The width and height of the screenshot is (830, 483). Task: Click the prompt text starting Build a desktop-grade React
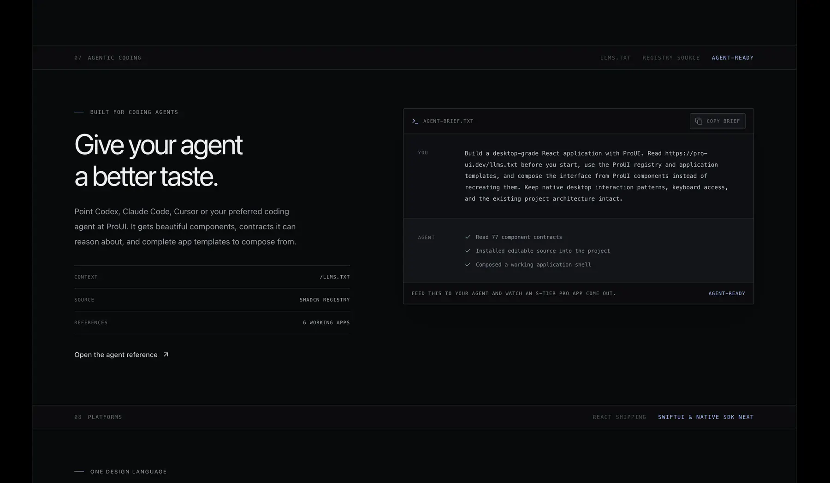[x=597, y=176]
